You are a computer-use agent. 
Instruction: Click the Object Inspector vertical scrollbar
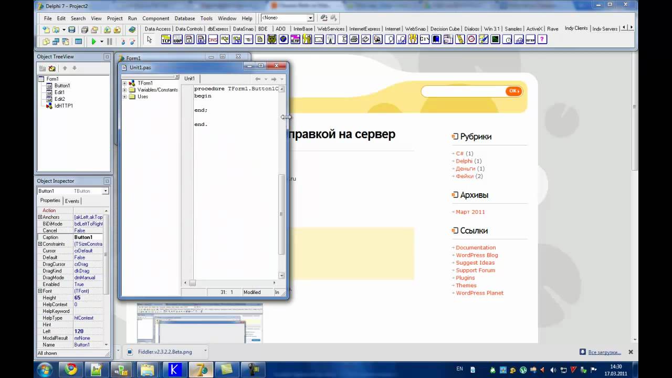106,277
